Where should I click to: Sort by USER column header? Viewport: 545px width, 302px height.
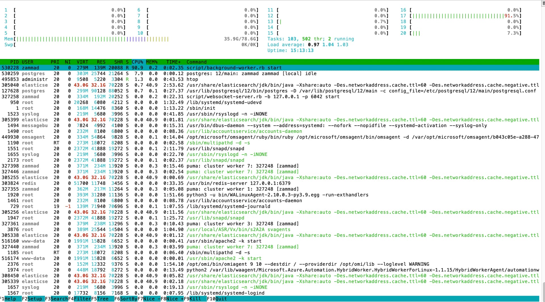tap(28, 62)
